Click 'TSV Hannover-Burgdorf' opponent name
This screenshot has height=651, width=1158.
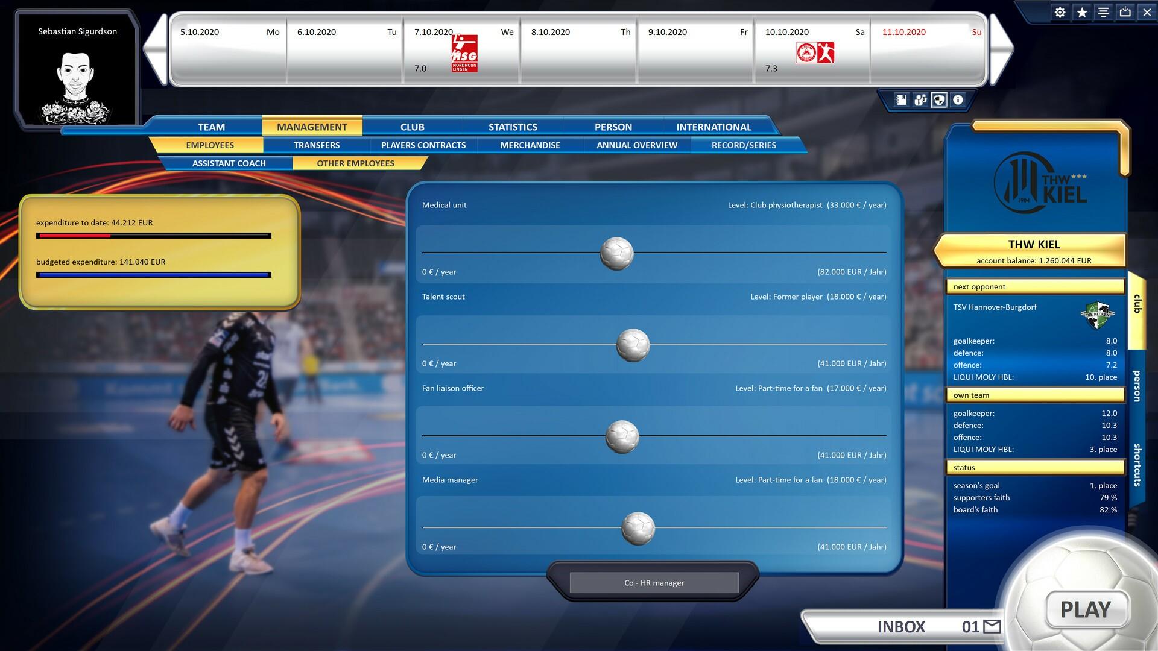[995, 307]
